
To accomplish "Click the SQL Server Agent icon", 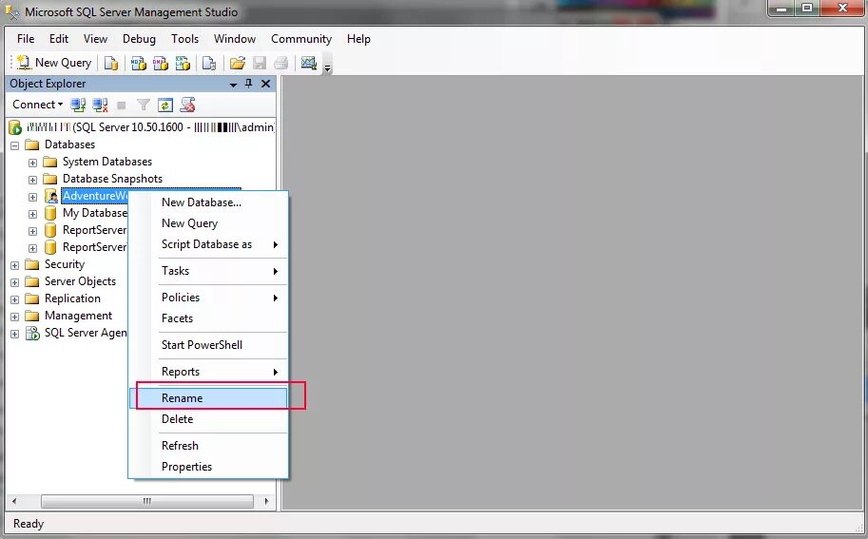I will click(32, 333).
